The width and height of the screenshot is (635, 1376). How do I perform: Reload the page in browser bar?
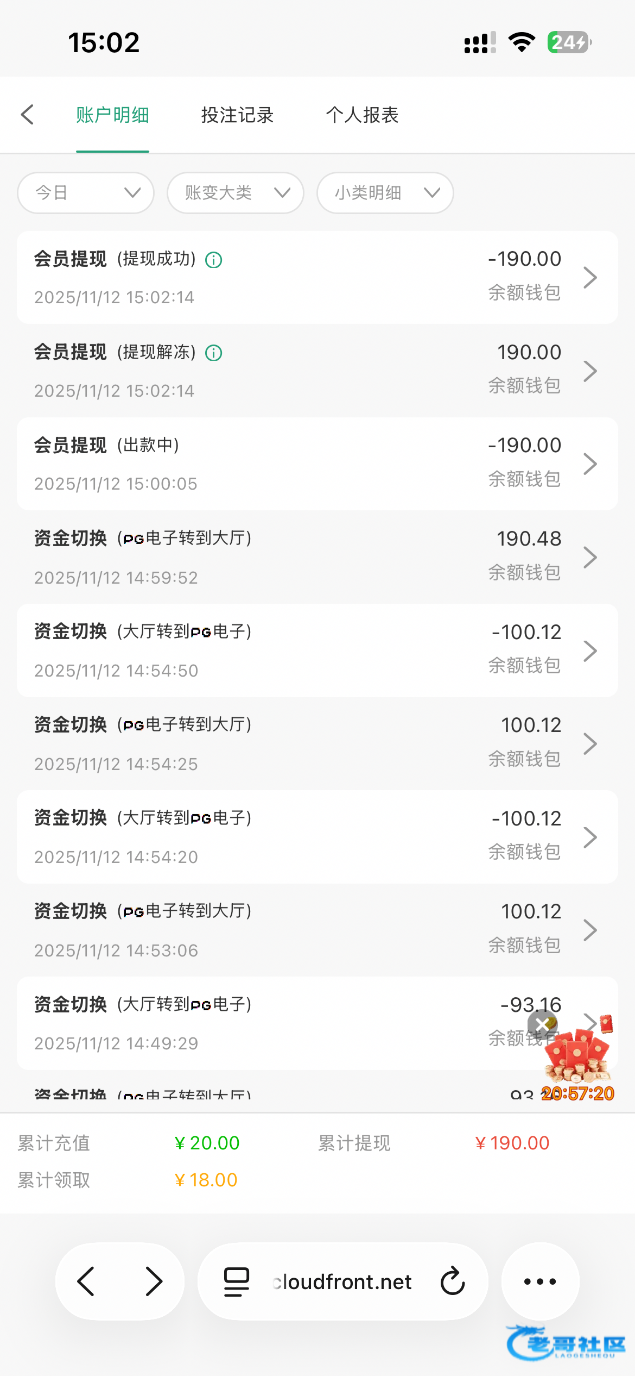click(x=453, y=1281)
